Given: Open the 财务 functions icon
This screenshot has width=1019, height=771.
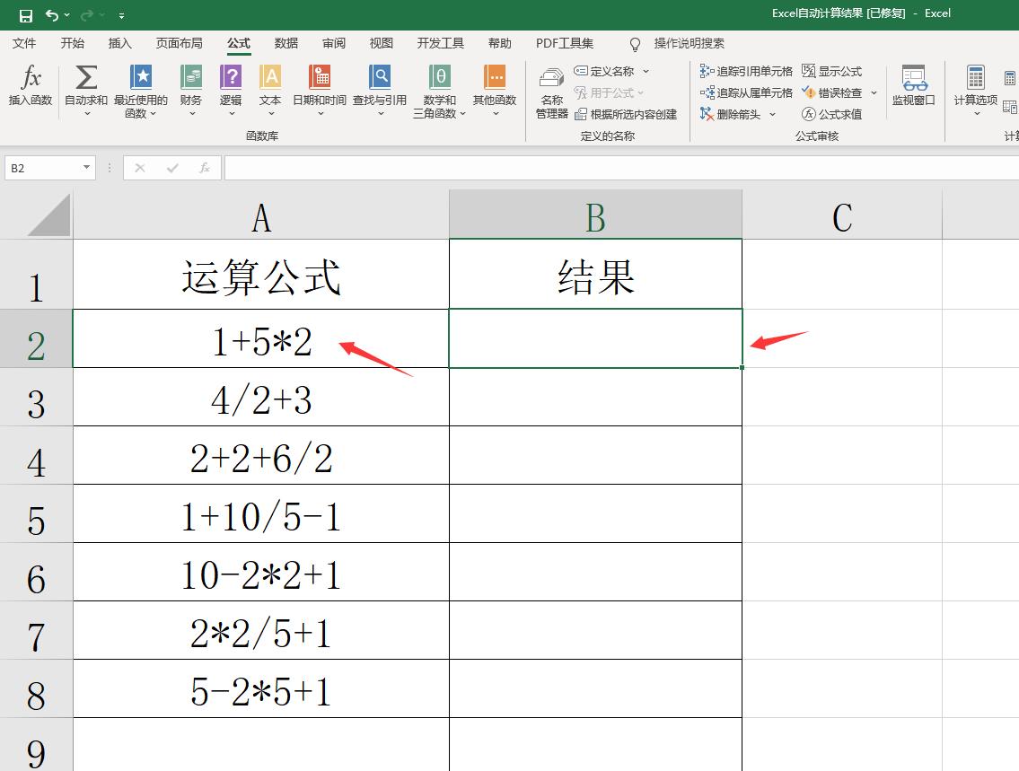Looking at the screenshot, I should click(x=191, y=77).
